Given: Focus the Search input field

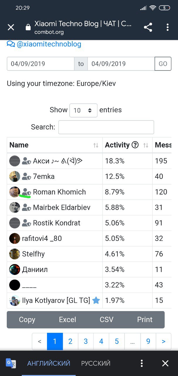Looking at the screenshot, I should 106,127.
